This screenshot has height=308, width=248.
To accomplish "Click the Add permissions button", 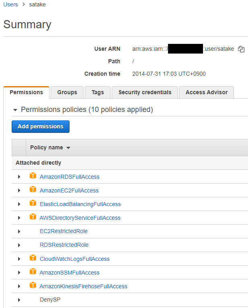I will click(x=41, y=126).
